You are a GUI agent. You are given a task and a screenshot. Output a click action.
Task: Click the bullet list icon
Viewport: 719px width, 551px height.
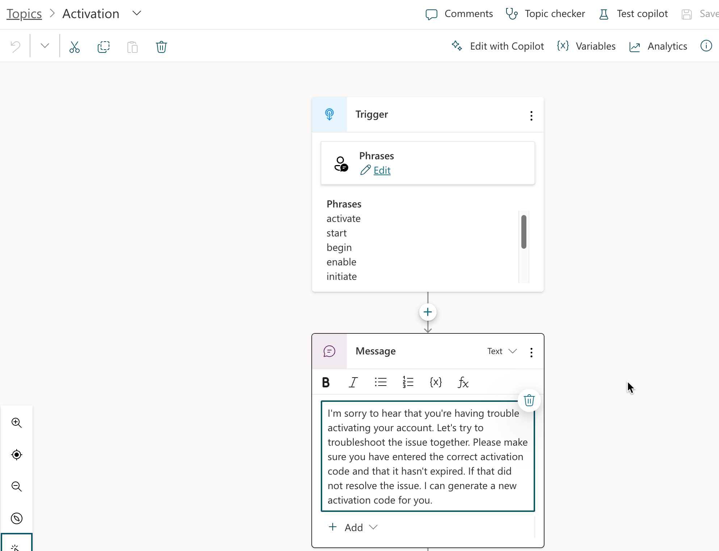(x=380, y=382)
